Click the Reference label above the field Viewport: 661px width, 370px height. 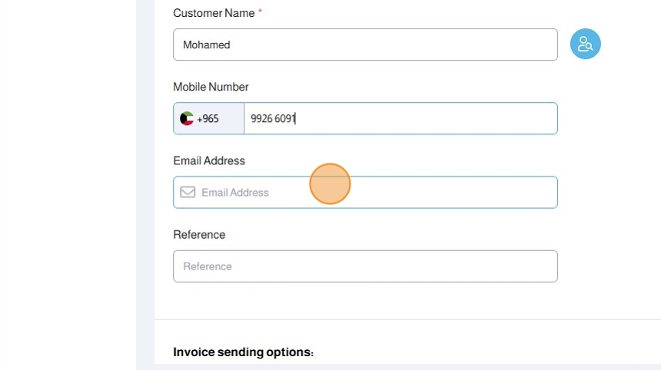click(199, 234)
